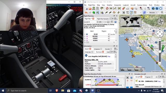The height and width of the screenshot is (93, 166).
Task: Click the green circular reload icon
Action: 94,13
